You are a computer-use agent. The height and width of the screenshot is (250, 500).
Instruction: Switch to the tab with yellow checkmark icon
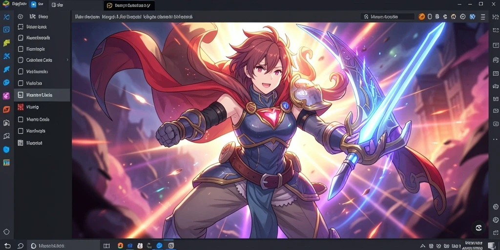129,5
